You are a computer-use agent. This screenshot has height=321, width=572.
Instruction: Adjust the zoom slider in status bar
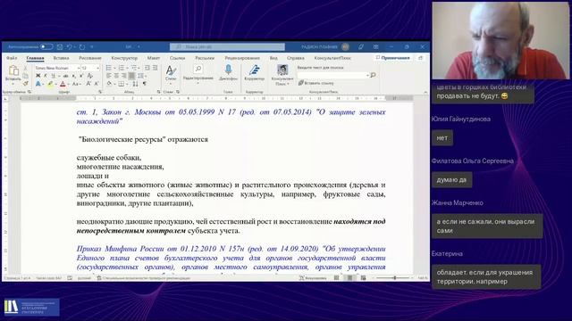[x=394, y=278]
